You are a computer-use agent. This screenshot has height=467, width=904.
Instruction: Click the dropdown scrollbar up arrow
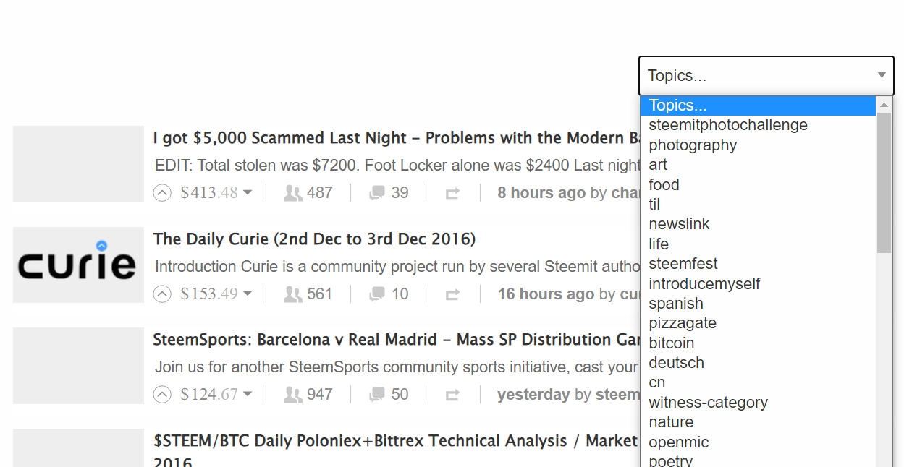tap(884, 105)
